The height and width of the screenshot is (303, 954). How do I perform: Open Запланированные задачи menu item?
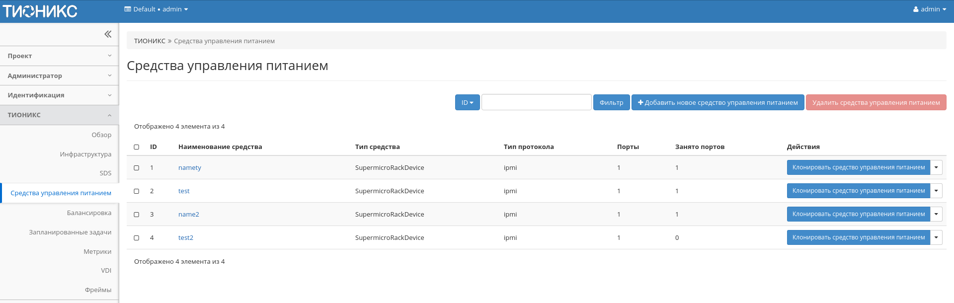tap(70, 232)
